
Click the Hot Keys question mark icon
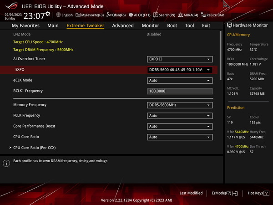tap(266, 193)
